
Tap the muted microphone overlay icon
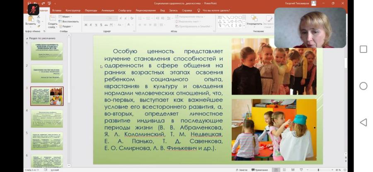[x=34, y=10]
